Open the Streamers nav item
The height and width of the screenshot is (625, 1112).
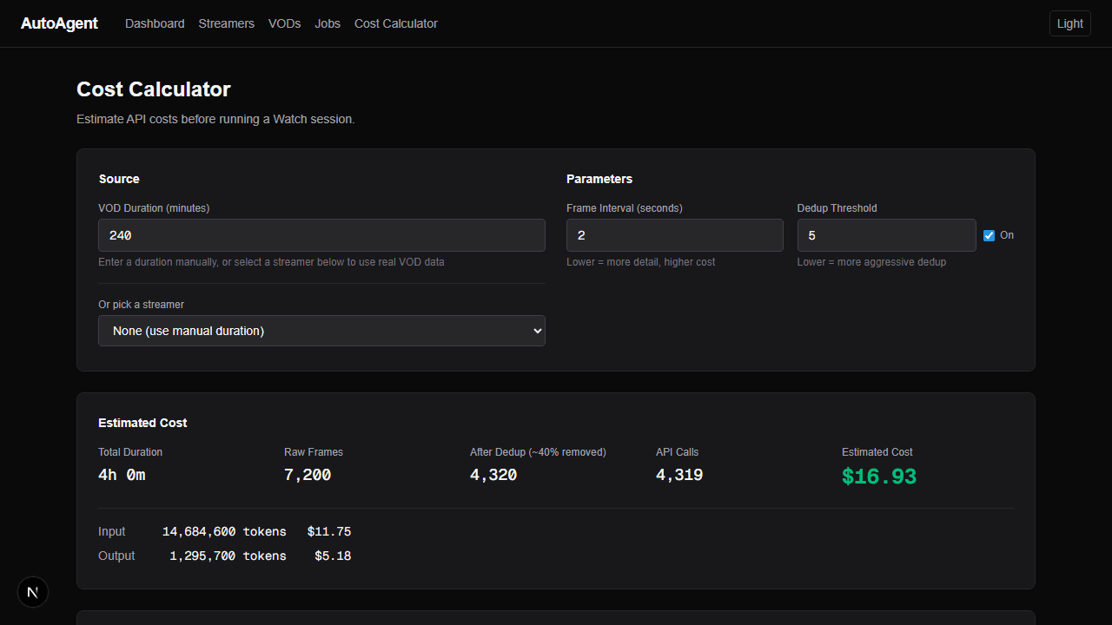(226, 23)
